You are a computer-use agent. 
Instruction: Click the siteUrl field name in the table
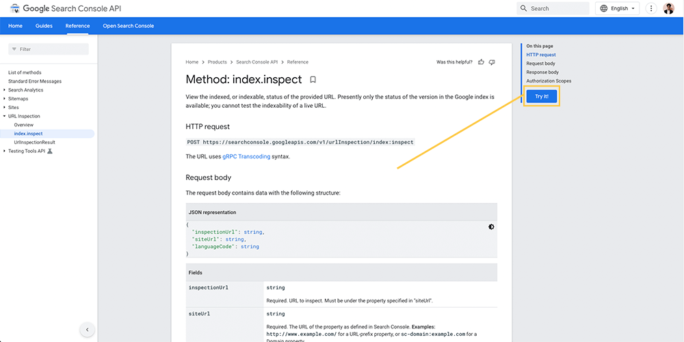point(199,314)
